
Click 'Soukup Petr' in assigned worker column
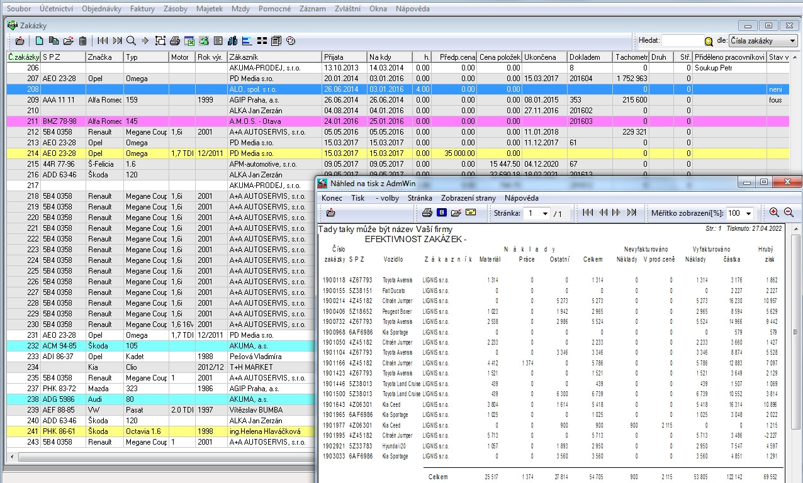(x=714, y=68)
